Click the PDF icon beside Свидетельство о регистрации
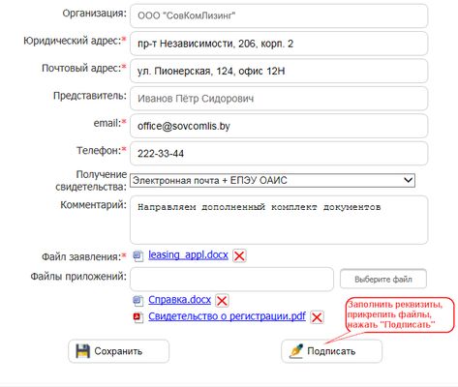The width and height of the screenshot is (458, 387). pos(138,317)
